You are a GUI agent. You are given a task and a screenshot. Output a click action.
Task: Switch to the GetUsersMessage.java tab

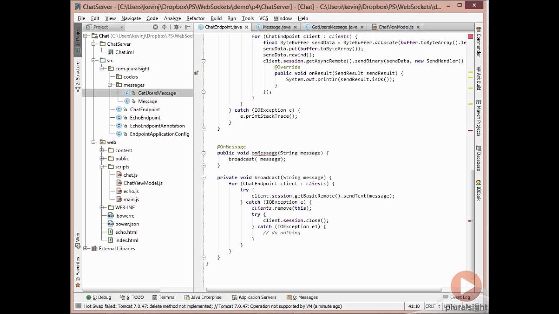[335, 27]
